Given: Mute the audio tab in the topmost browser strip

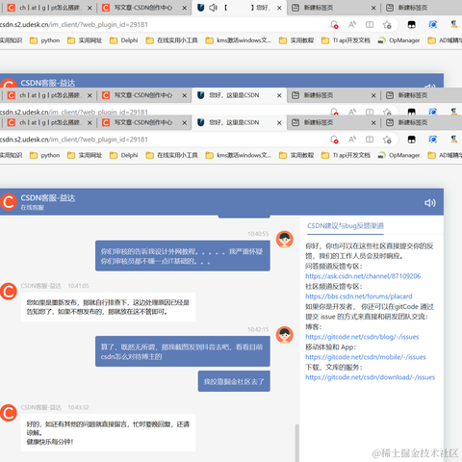Looking at the screenshot, I should coord(213,8).
